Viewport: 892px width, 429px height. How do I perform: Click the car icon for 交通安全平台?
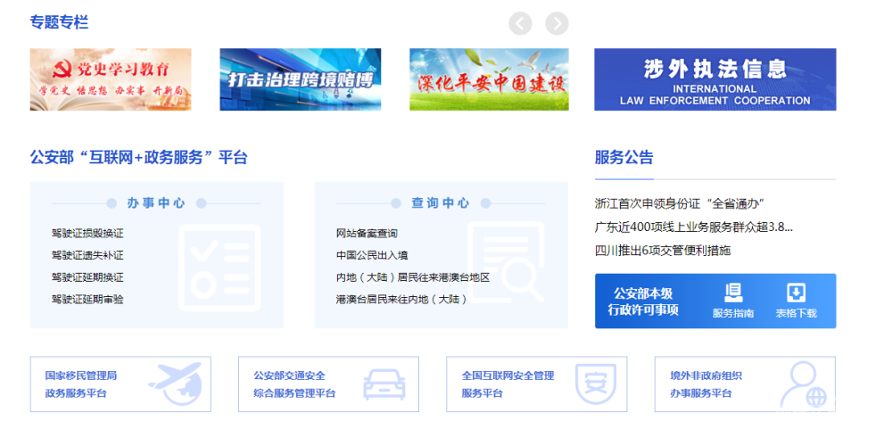[x=384, y=384]
